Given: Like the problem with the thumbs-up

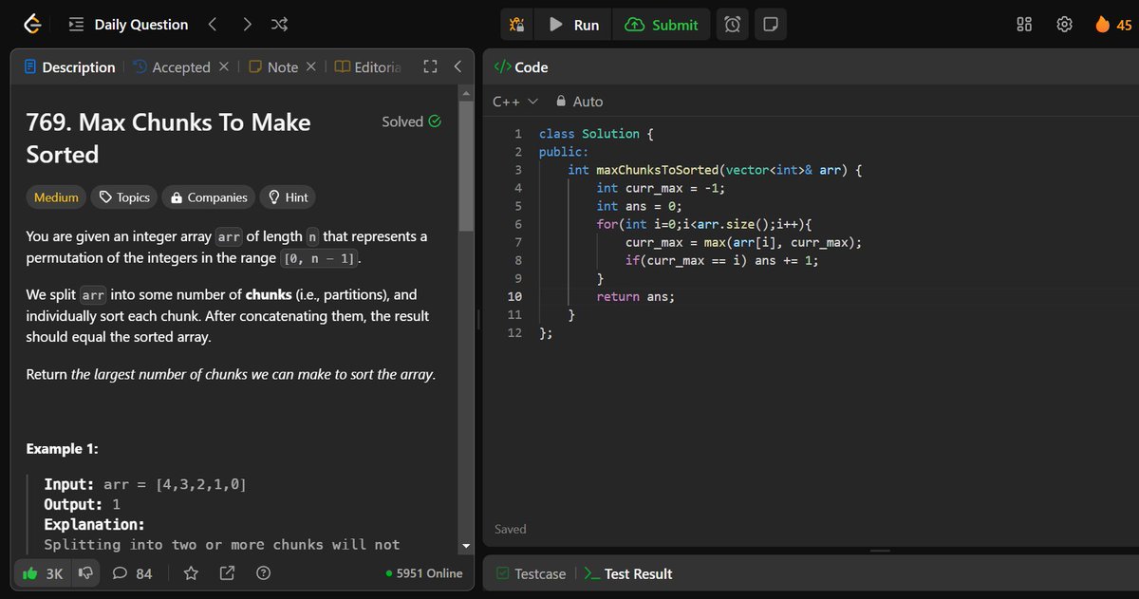Looking at the screenshot, I should (31, 572).
